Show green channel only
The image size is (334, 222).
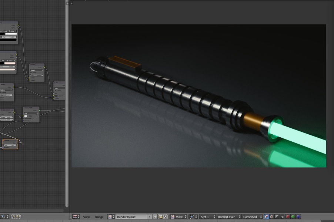[293, 217]
